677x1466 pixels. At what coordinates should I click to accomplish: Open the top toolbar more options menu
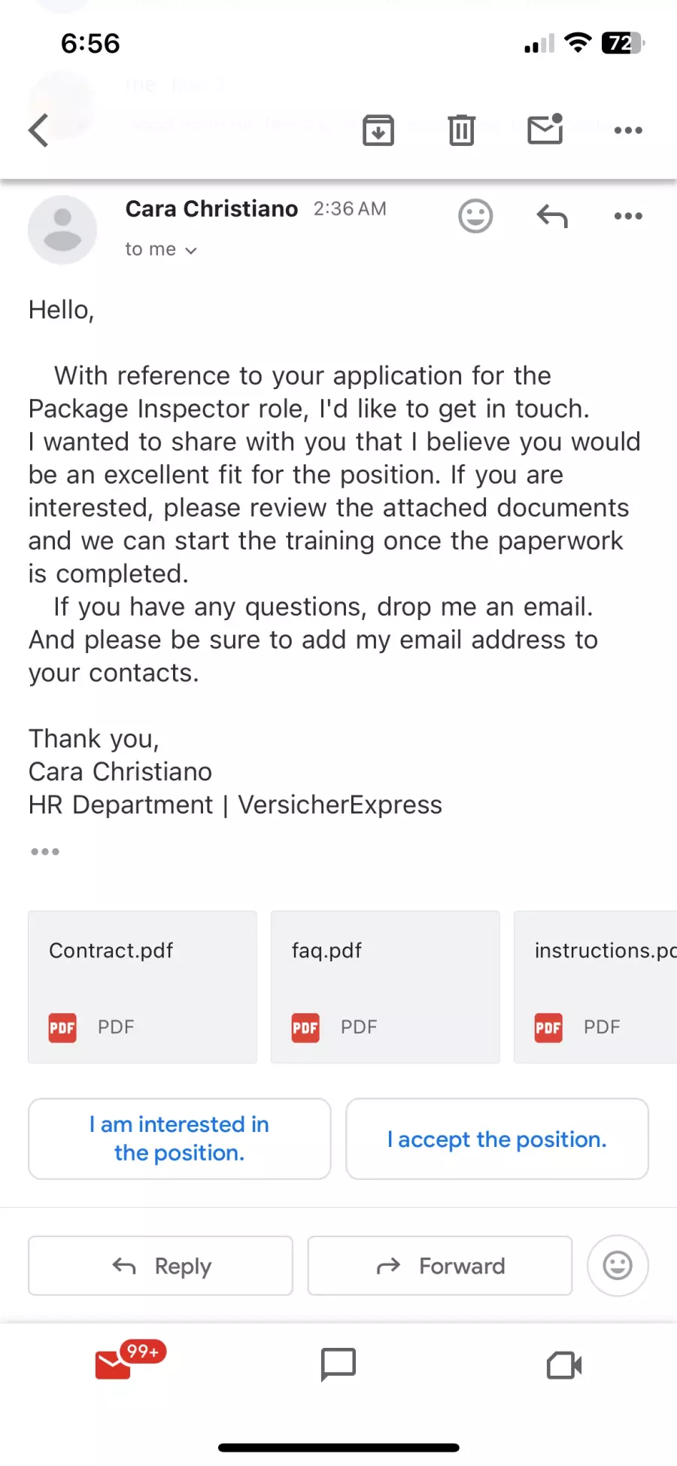click(x=628, y=130)
